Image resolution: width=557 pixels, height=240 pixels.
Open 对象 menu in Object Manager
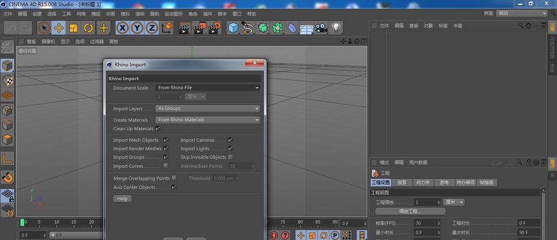(x=428, y=26)
